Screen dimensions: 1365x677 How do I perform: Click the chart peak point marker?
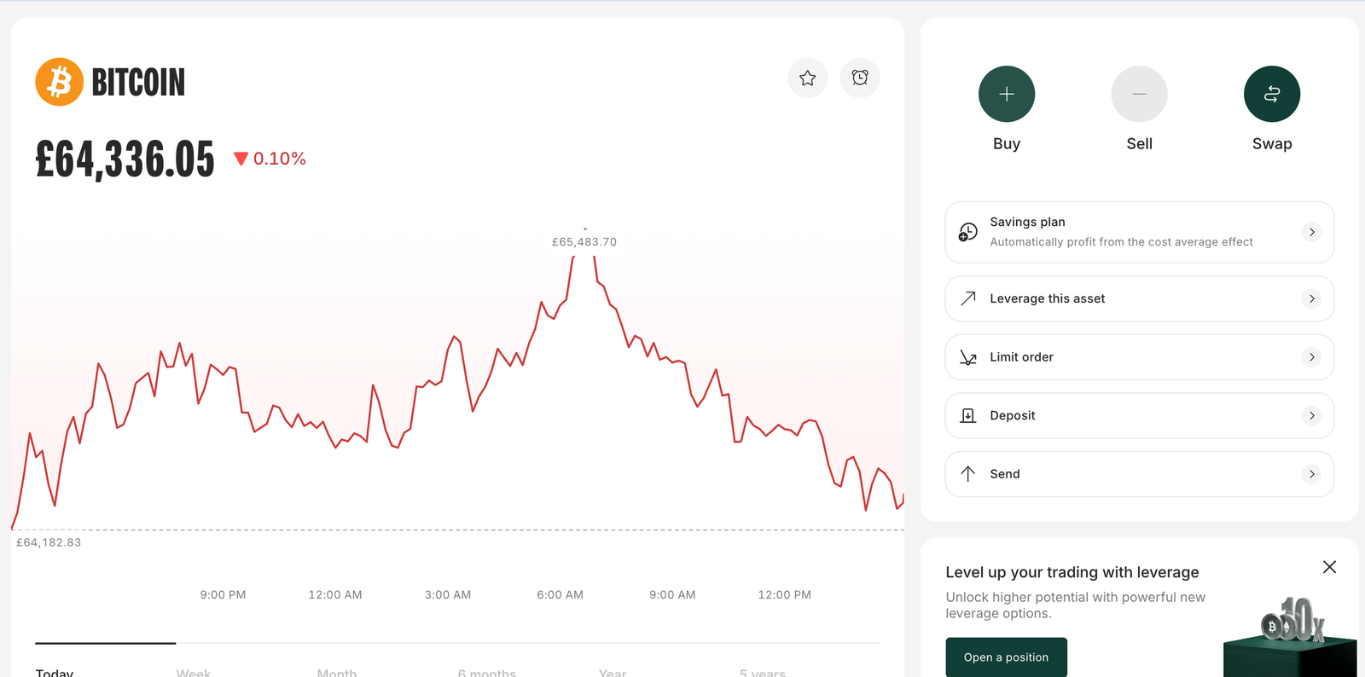click(584, 229)
